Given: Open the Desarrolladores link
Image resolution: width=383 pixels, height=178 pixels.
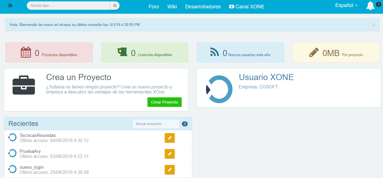Looking at the screenshot, I should point(203,7).
